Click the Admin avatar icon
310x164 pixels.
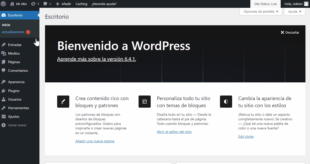click(x=306, y=4)
